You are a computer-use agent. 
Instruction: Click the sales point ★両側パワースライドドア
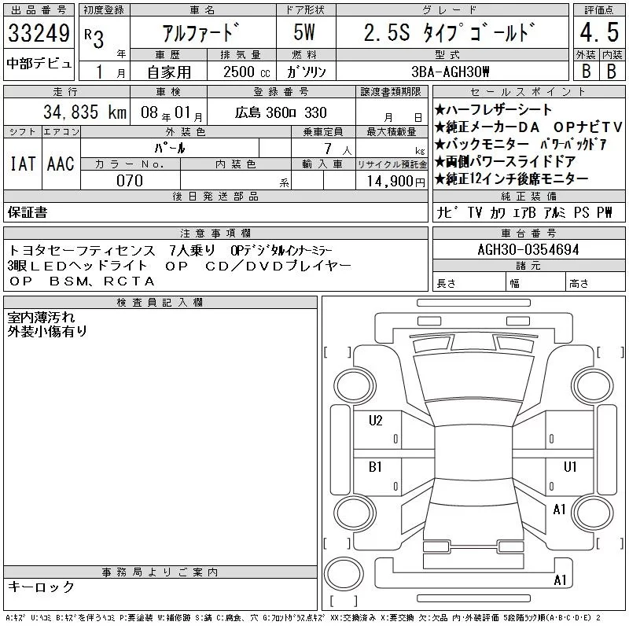click(506, 161)
